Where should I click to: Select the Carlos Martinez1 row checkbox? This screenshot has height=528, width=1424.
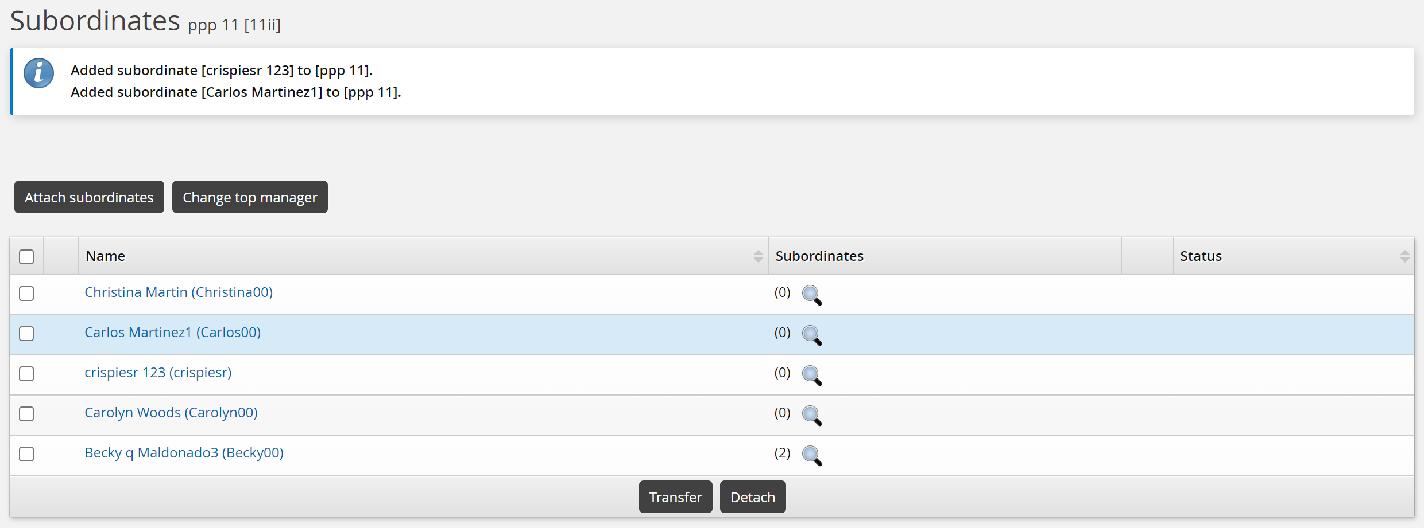pyautogui.click(x=26, y=334)
